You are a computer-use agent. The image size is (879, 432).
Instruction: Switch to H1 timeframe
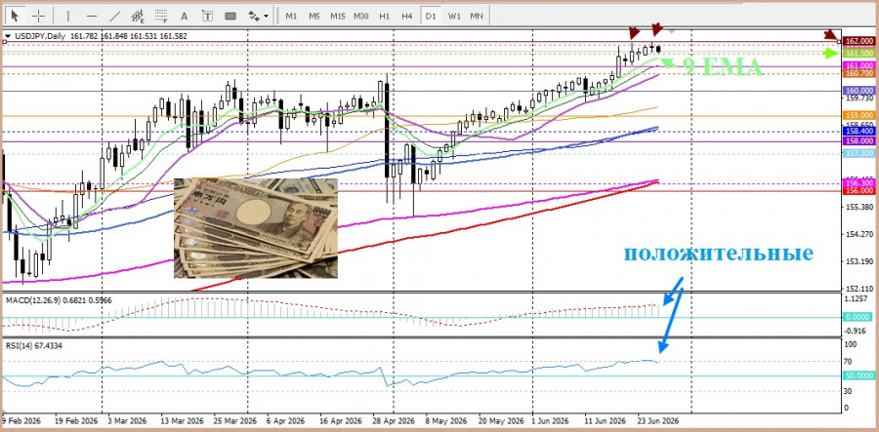click(x=384, y=17)
